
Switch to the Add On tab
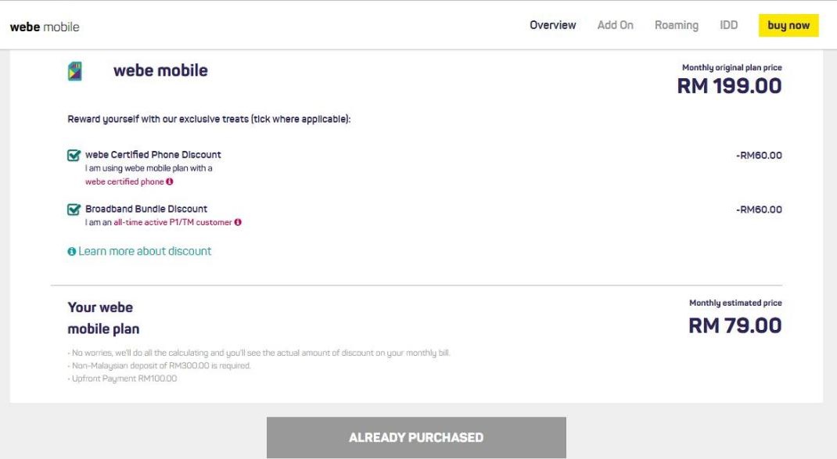[x=615, y=25]
